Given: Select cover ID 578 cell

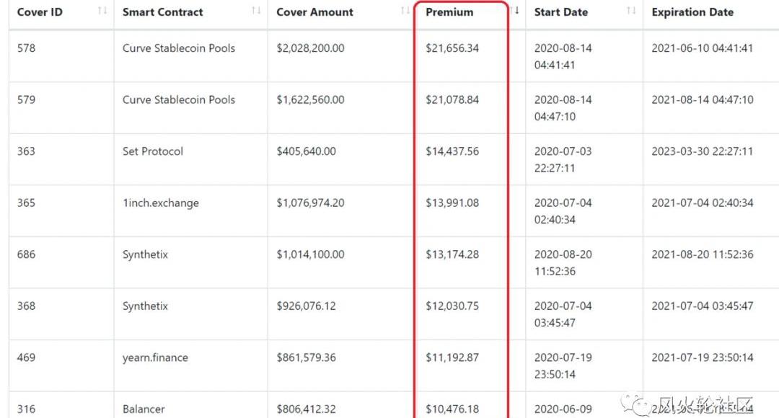Looking at the screenshot, I should click(x=26, y=48).
